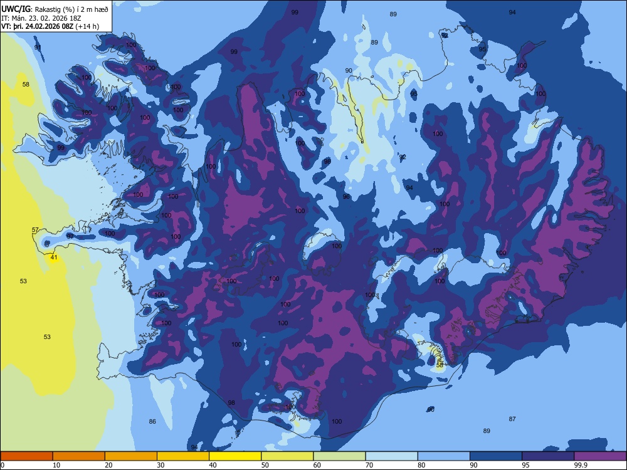The height and width of the screenshot is (470, 627).
Task: Click the legend scale label 30
Action: (161, 465)
